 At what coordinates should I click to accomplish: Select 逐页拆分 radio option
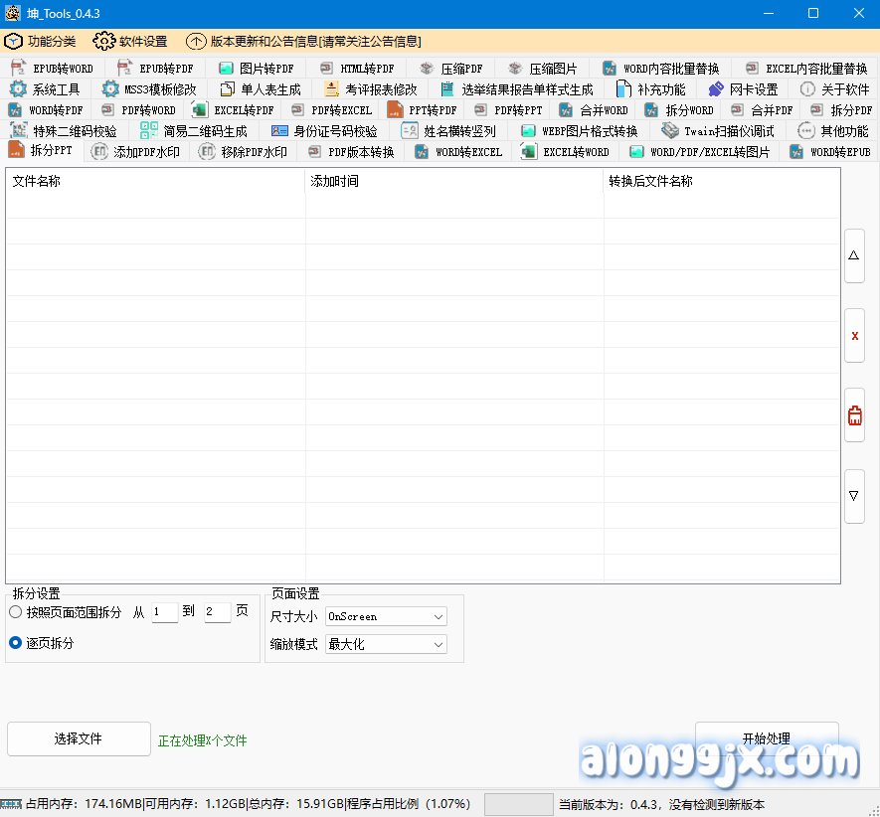[16, 643]
